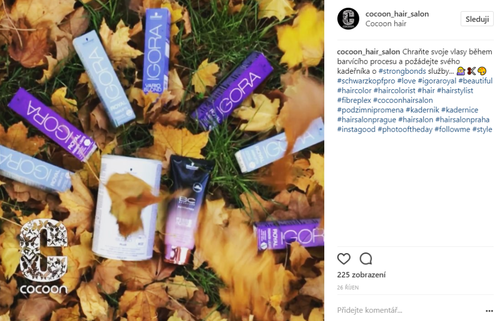Open the three-dots more options menu
Image resolution: width=500 pixels, height=321 pixels.
[489, 311]
